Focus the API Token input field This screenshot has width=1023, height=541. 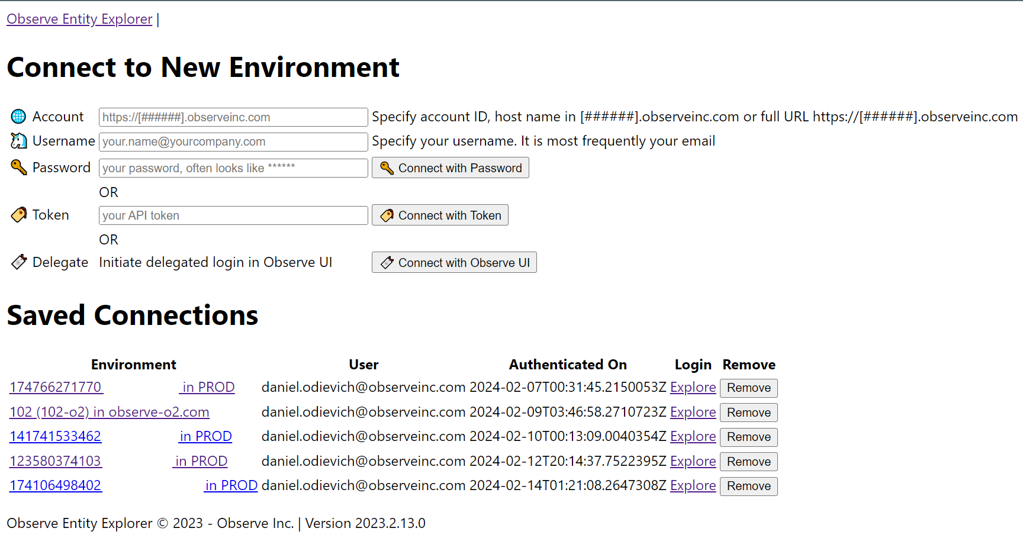pyautogui.click(x=233, y=215)
